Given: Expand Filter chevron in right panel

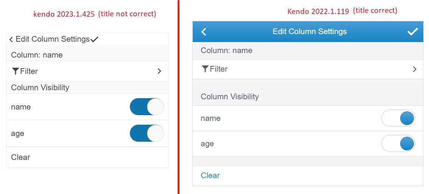Looking at the screenshot, I should 415,69.
